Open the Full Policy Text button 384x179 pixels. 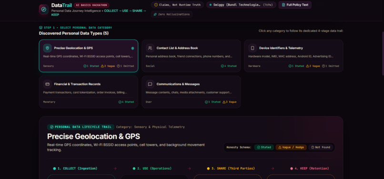point(295,5)
